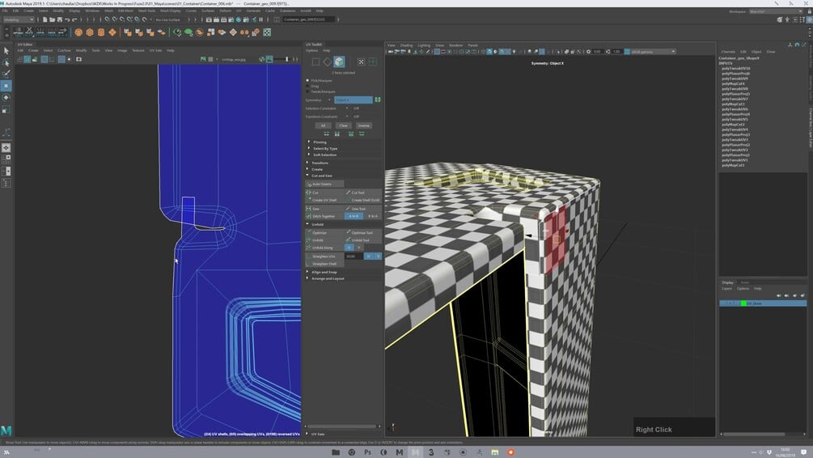Select the Tweak/Marquee radio button
Viewport: 813px width, 458px height.
click(307, 91)
